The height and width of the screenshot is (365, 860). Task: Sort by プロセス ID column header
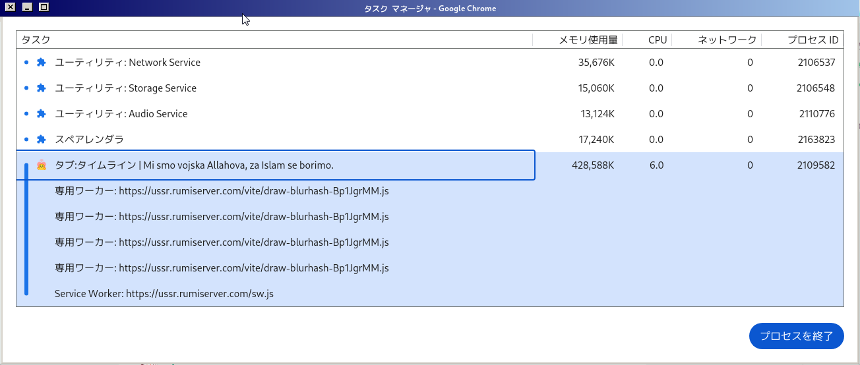813,40
